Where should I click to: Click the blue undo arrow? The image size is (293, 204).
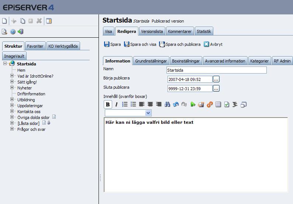[176, 104]
